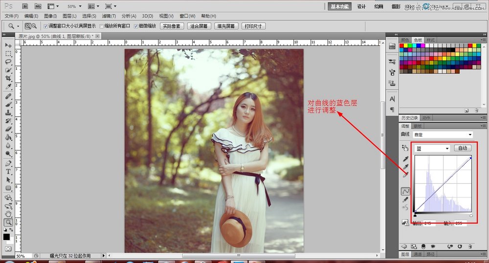Open the 图像(I) menu
489x263 pixels.
click(50, 16)
